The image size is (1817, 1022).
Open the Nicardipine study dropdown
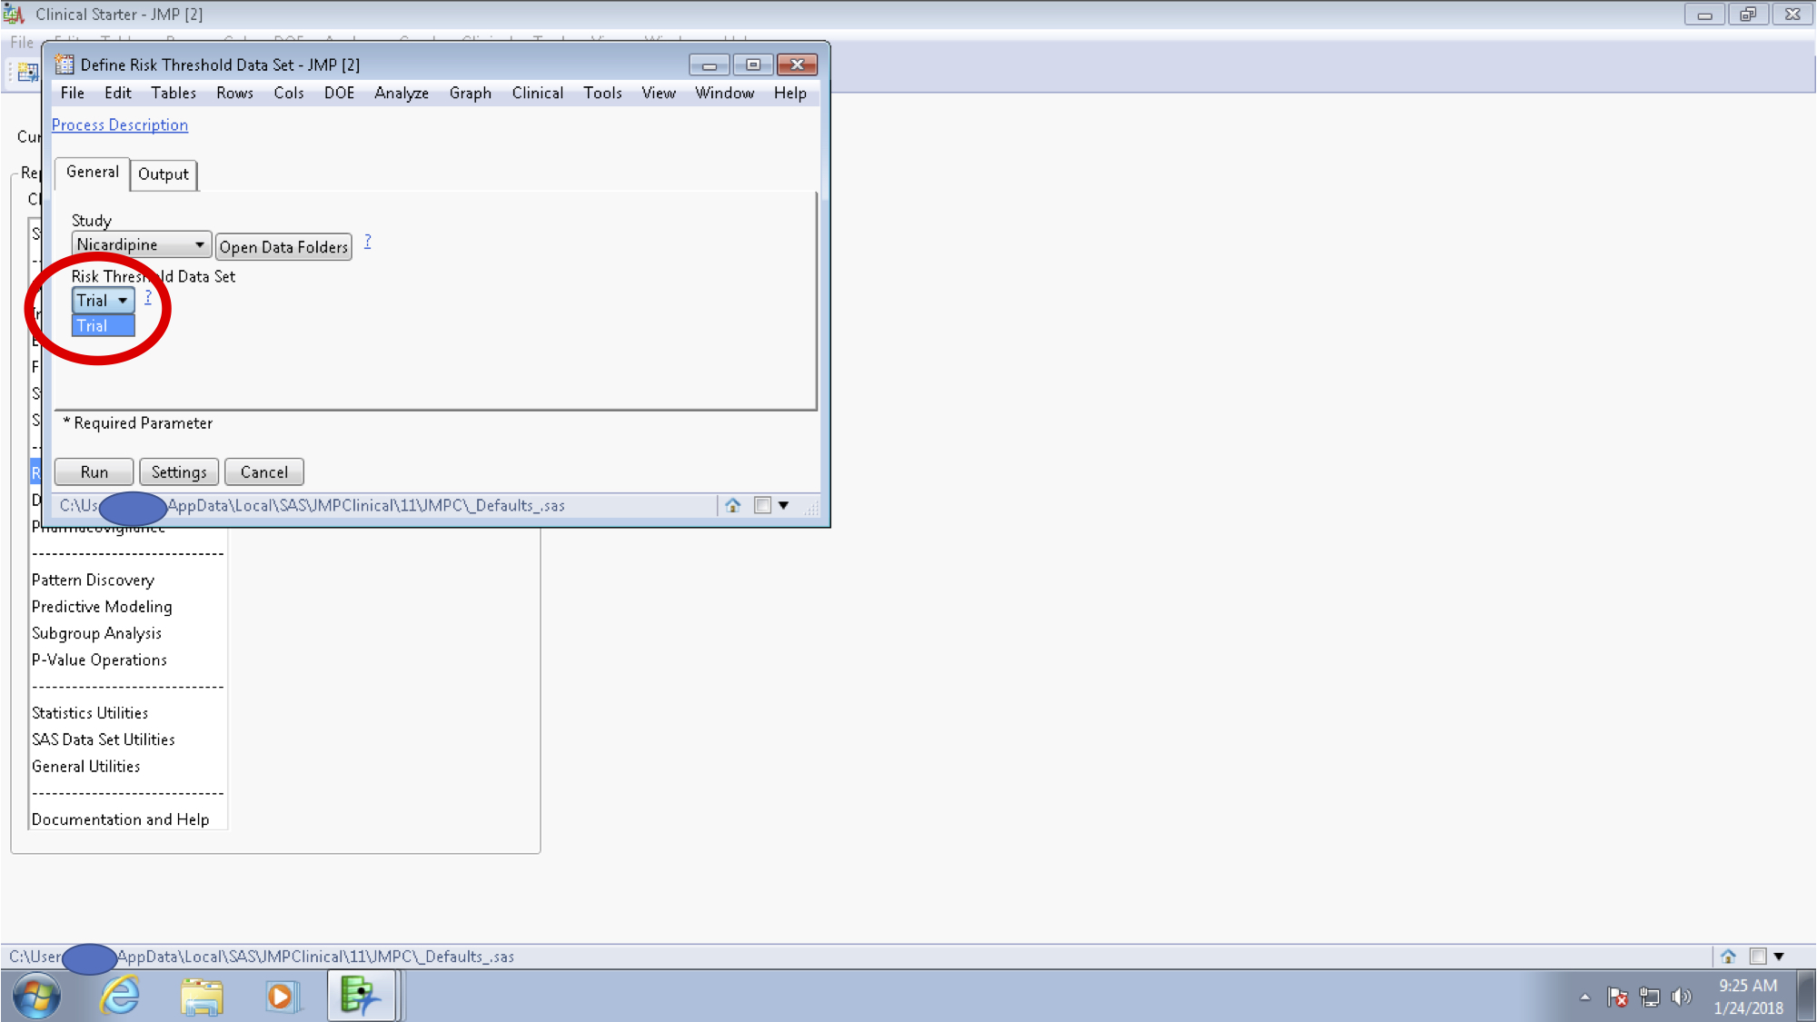pyautogui.click(x=141, y=245)
